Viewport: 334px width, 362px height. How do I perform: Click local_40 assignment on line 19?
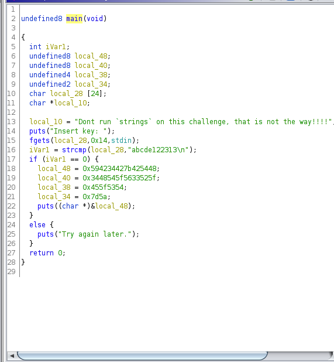[54, 178]
